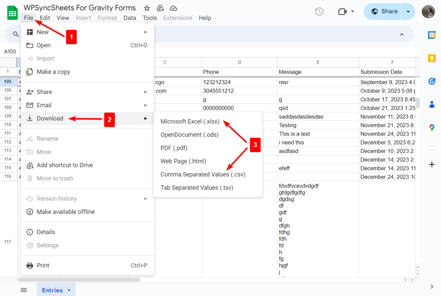The width and height of the screenshot is (441, 296).
Task: Download as OpenDocument (.ods)
Action: tap(208, 135)
